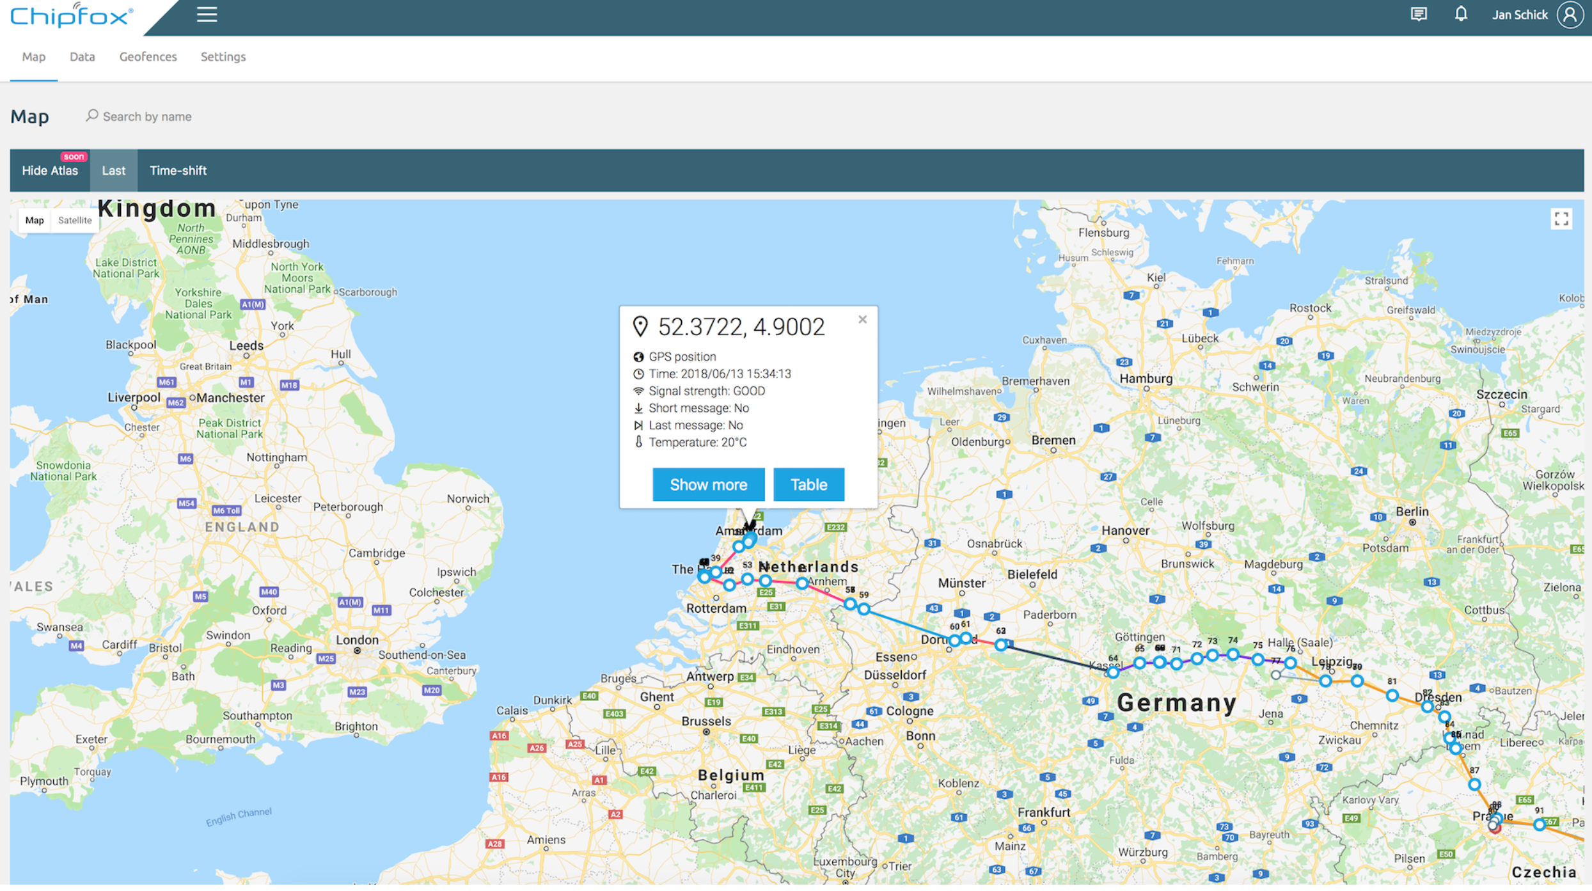
Task: Close the position info popup
Action: (862, 319)
